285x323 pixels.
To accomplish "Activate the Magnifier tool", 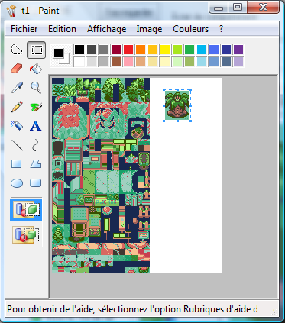I will tap(36, 88).
